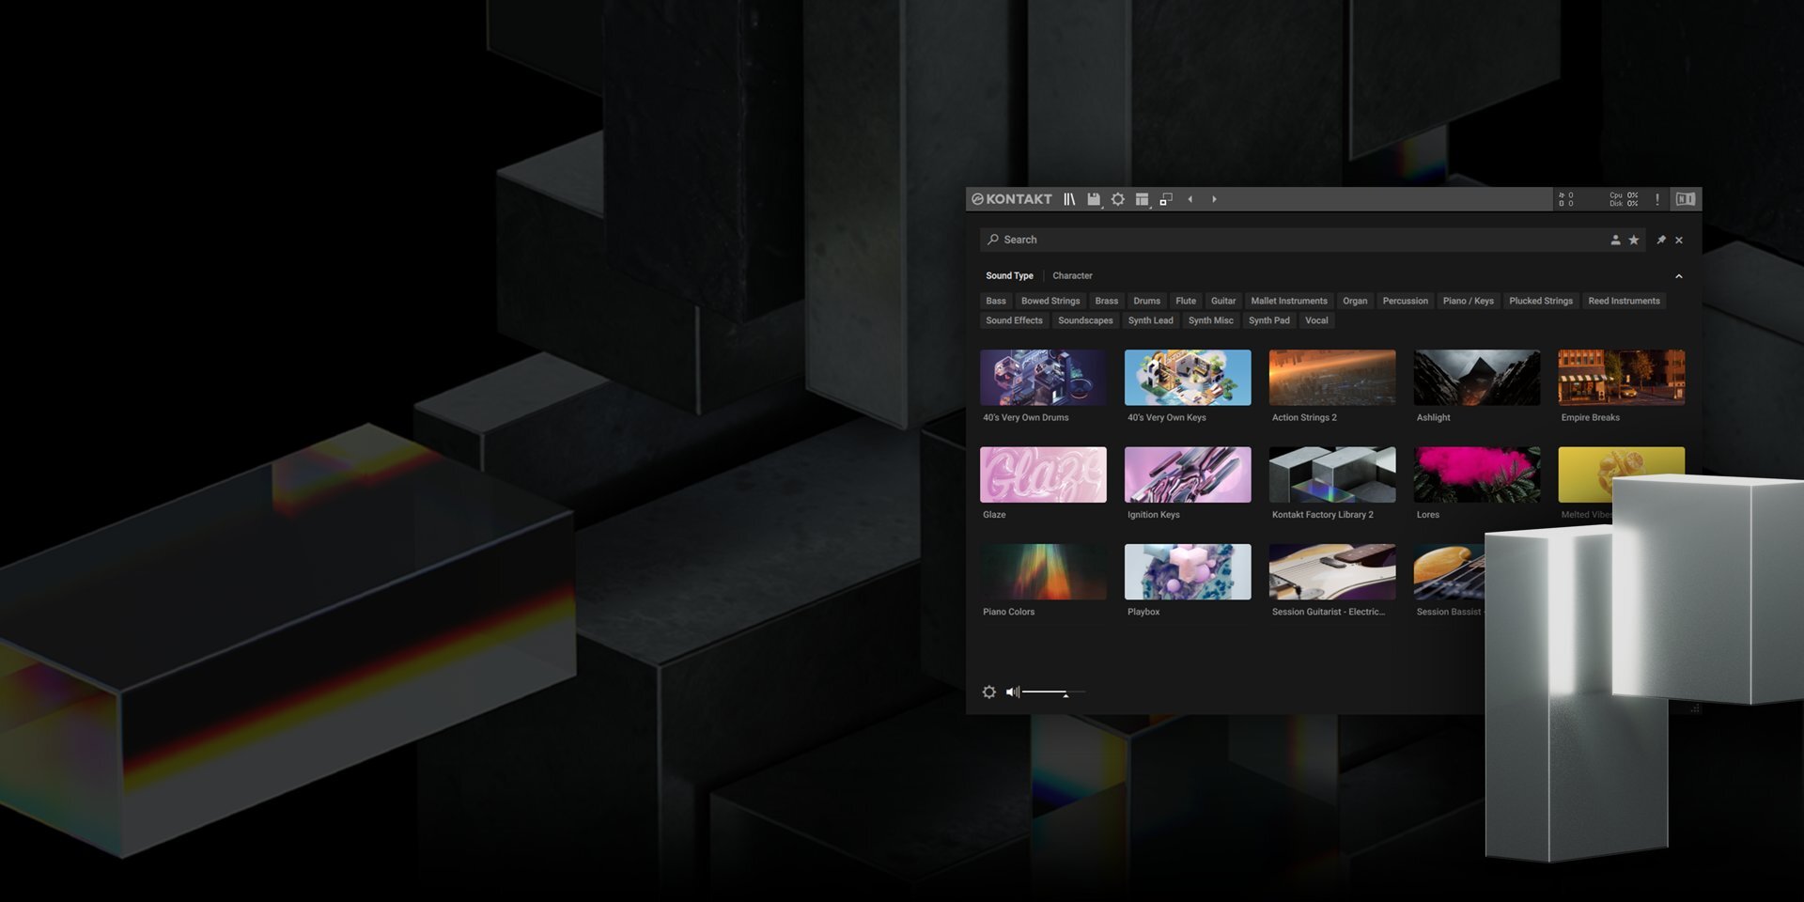Click the Cpu and Disk usage meter
The image size is (1804, 902).
(1624, 199)
